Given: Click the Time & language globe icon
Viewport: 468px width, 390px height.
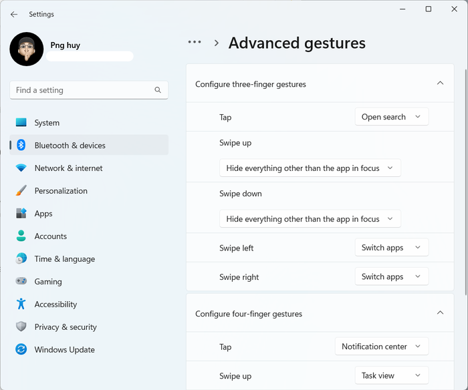Looking at the screenshot, I should click(21, 258).
